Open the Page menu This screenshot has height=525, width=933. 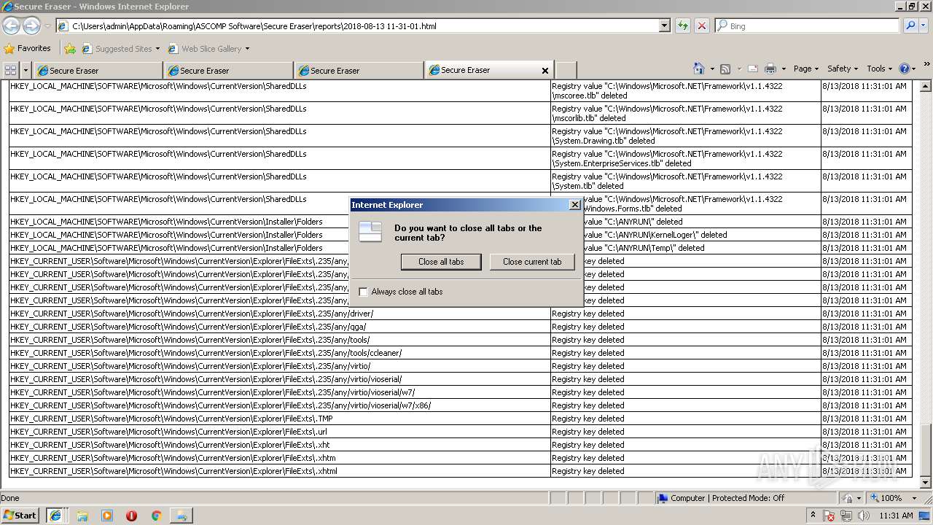point(805,69)
